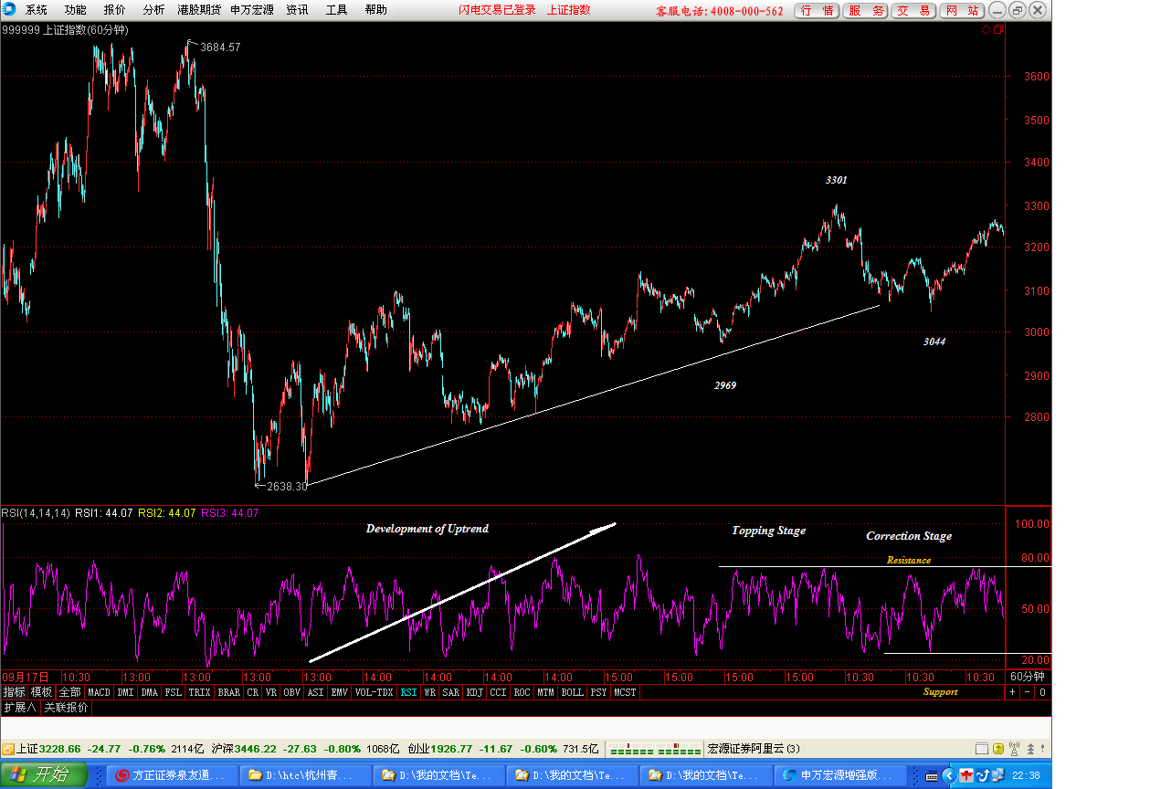Open the 关联报价 tab
Screen dimensions: 1150x789
pyautogui.click(x=66, y=707)
